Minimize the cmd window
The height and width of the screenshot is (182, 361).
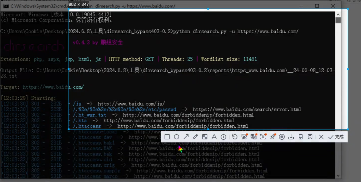click(302, 6)
